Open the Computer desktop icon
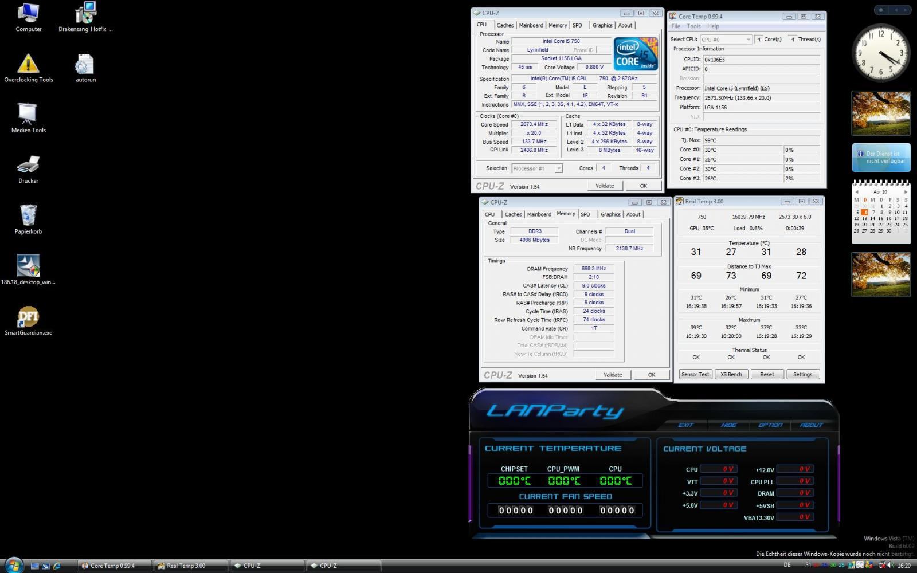The image size is (917, 573). click(28, 17)
